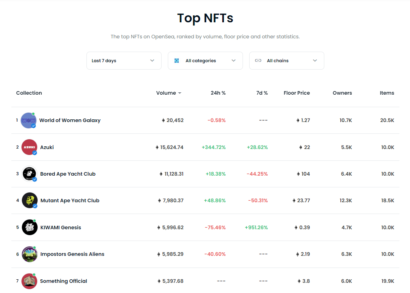
Task: Toggle Volume sort arrow
Action: [180, 93]
